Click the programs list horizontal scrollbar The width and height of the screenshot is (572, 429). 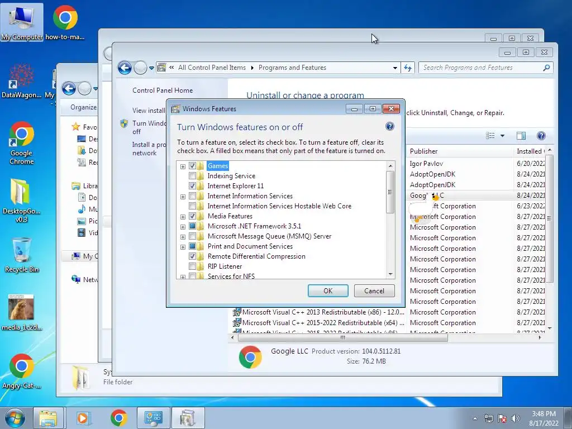[342, 338]
